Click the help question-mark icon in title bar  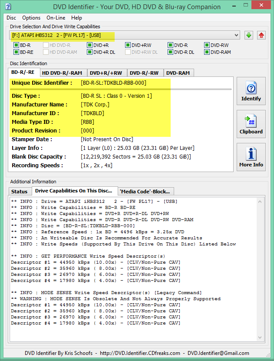[8, 7]
